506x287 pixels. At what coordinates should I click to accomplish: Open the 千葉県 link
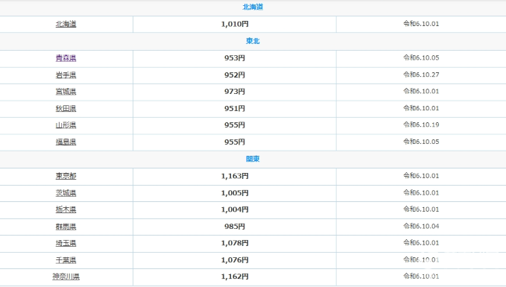[66, 260]
